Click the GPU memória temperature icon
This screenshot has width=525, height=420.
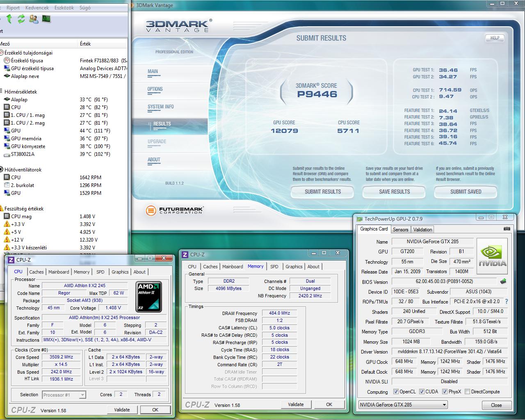pyautogui.click(x=7, y=139)
